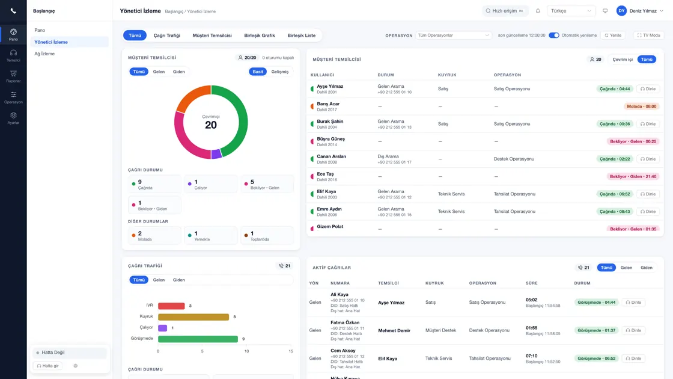
Task: Select Gelişmiş view in agent chart
Action: [280, 72]
